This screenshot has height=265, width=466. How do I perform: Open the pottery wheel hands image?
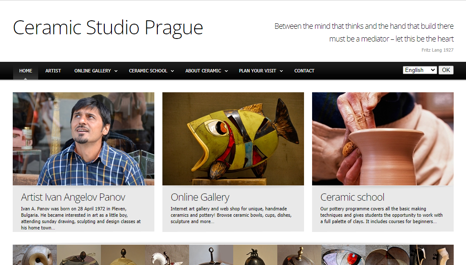pyautogui.click(x=383, y=139)
